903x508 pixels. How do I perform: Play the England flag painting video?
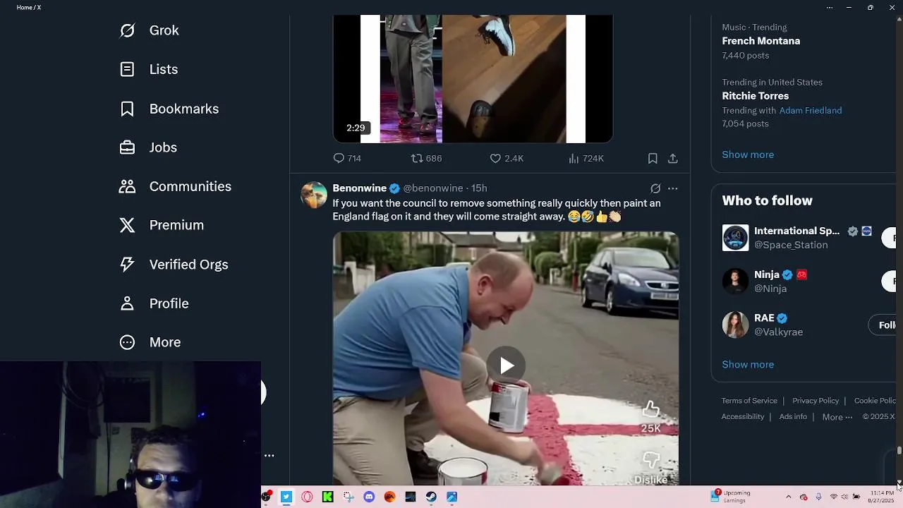pyautogui.click(x=507, y=365)
